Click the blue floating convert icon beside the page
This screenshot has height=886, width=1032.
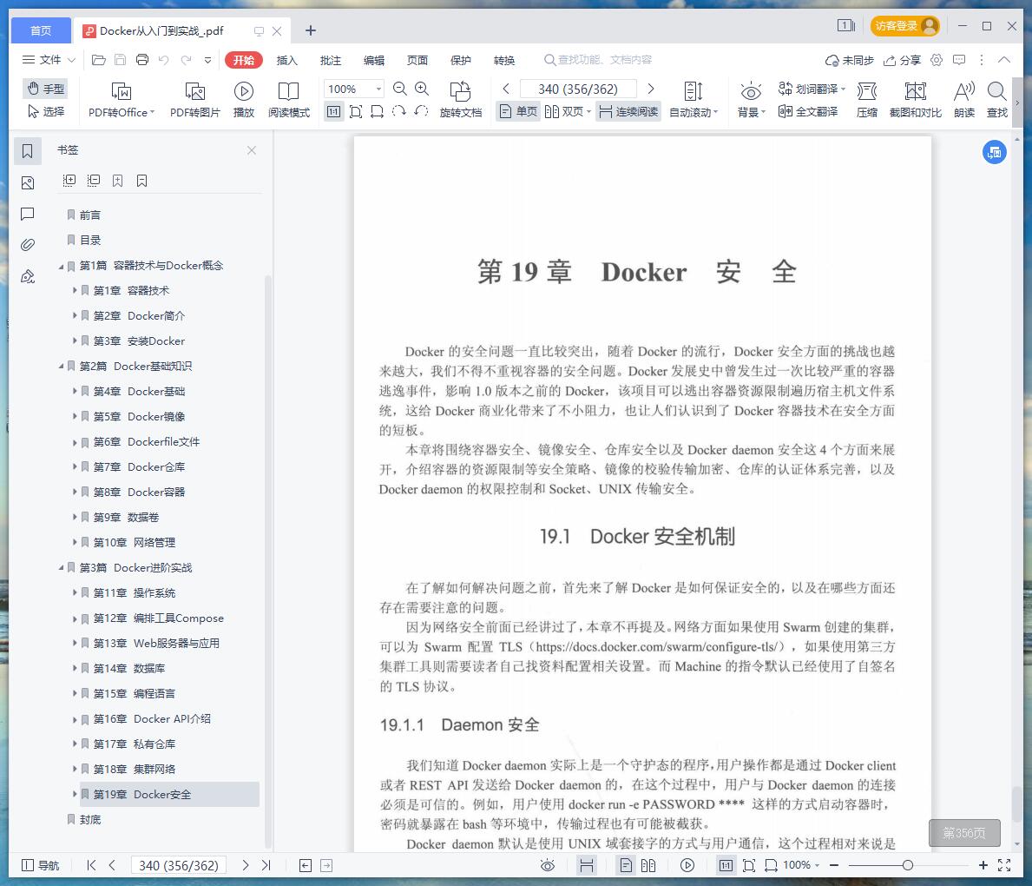tap(995, 152)
